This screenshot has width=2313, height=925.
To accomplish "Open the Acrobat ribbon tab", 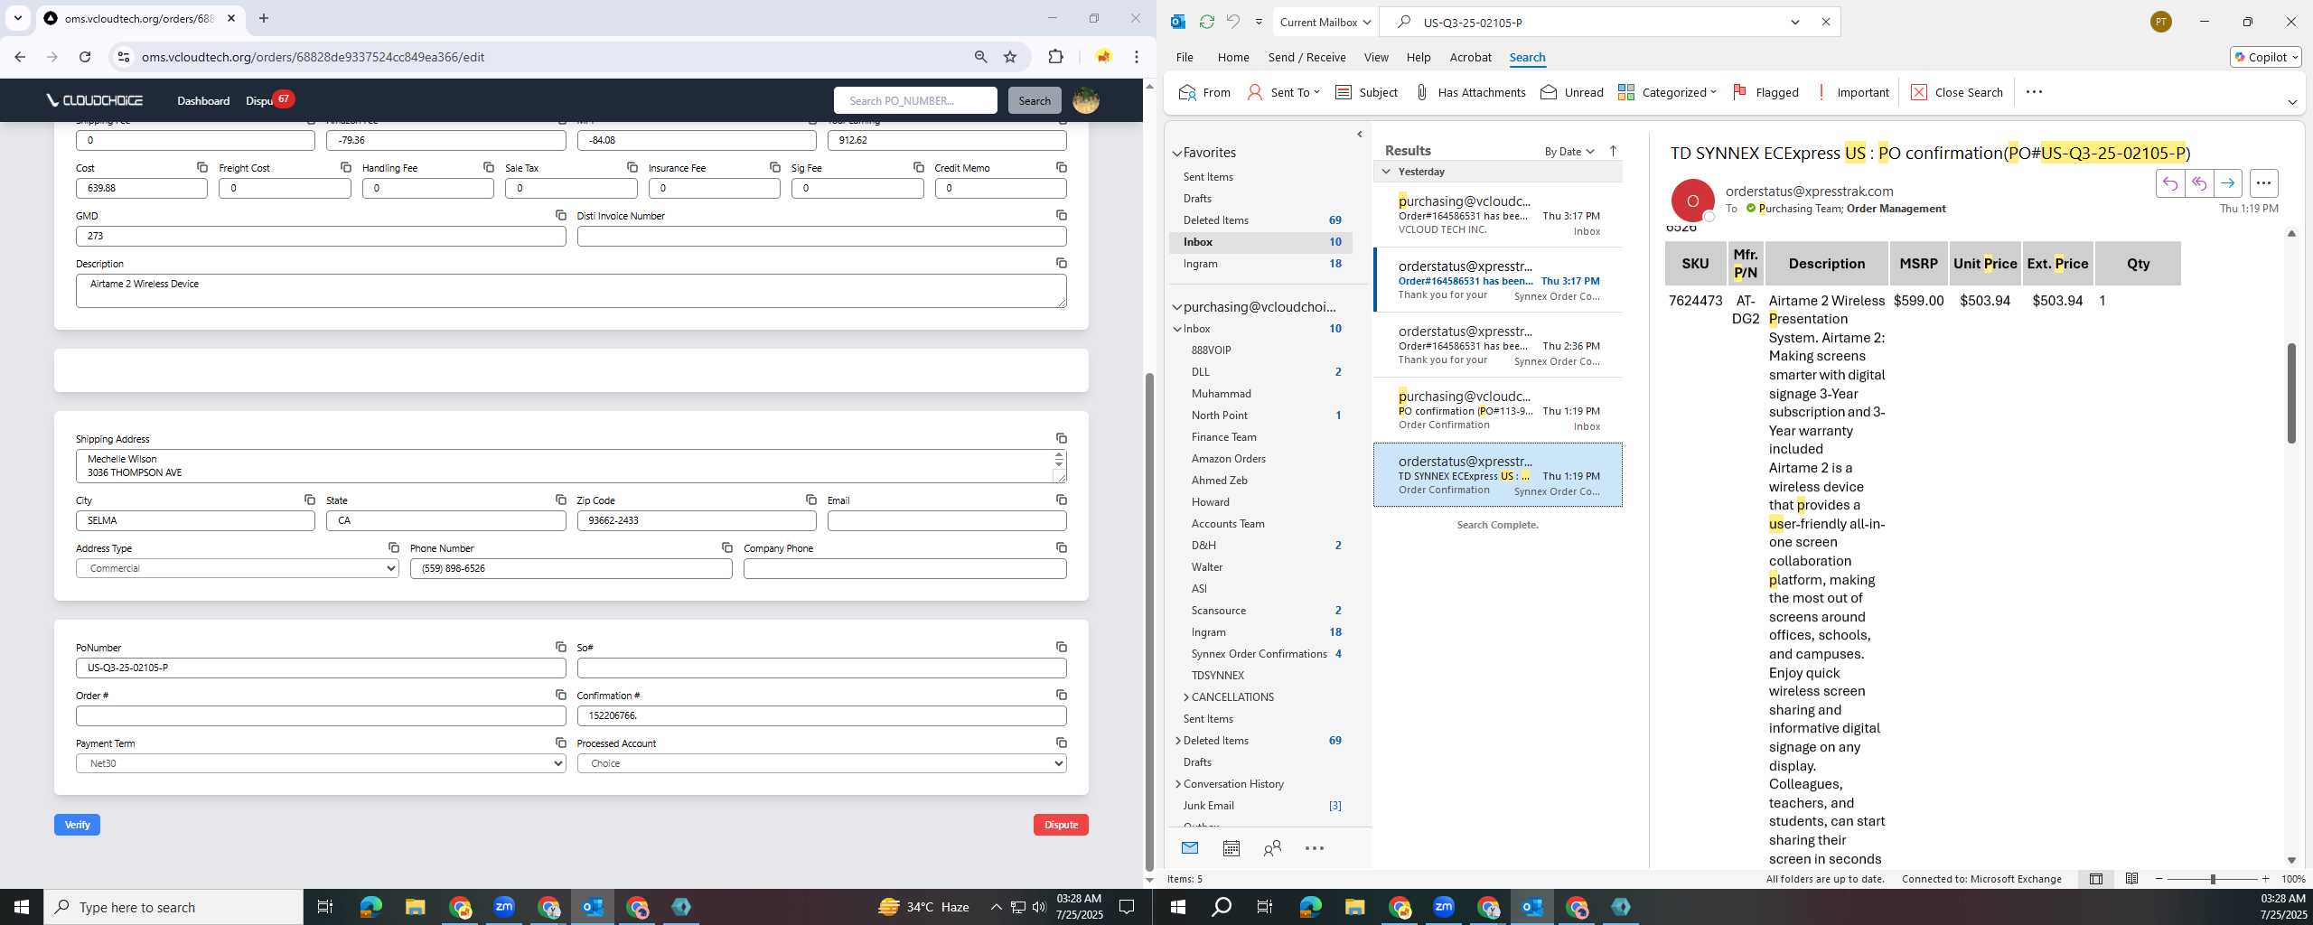I will 1470,57.
